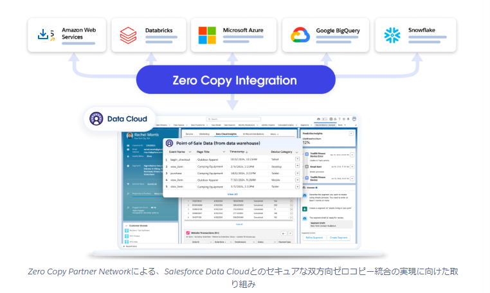Viewport: 490px width, 293px height.
Task: Open the Event Name column dropdown
Action: point(190,152)
